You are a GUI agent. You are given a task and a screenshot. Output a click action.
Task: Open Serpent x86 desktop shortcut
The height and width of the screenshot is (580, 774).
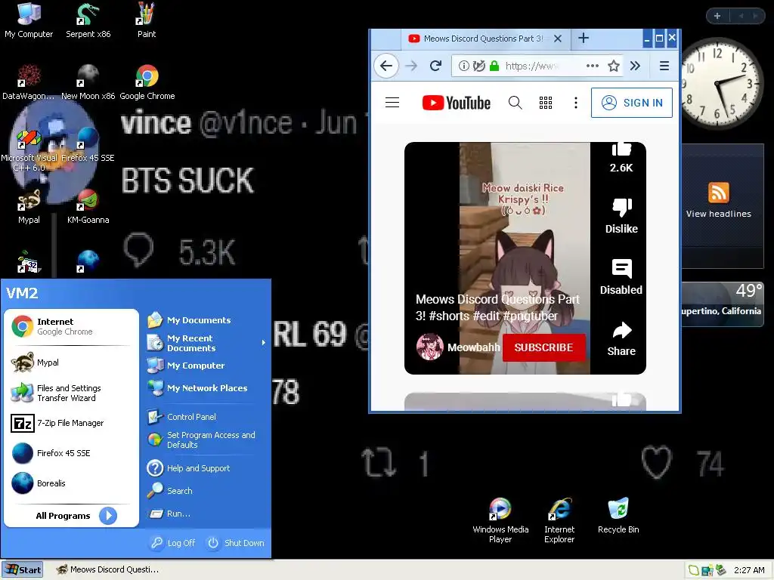pyautogui.click(x=88, y=20)
